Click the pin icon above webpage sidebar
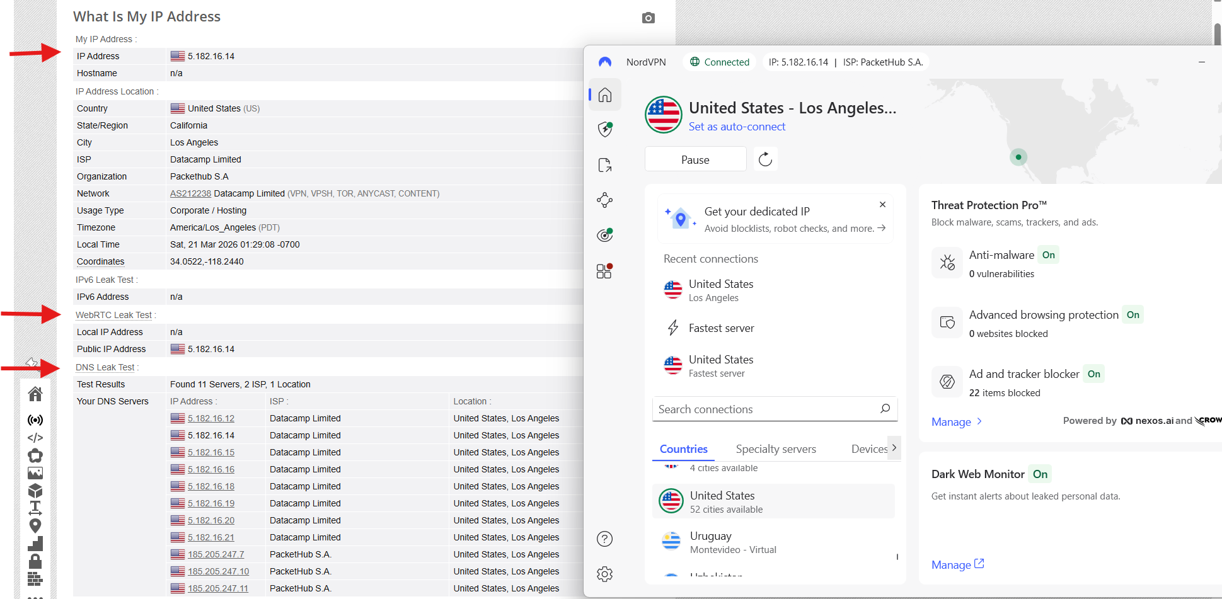 pyautogui.click(x=32, y=363)
